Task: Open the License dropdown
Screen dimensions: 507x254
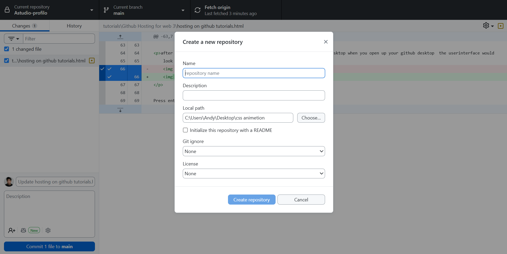Action: [254, 174]
